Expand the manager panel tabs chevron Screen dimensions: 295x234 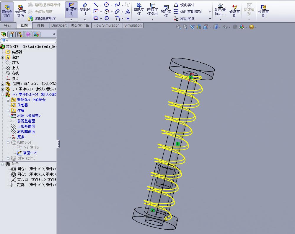[54, 34]
